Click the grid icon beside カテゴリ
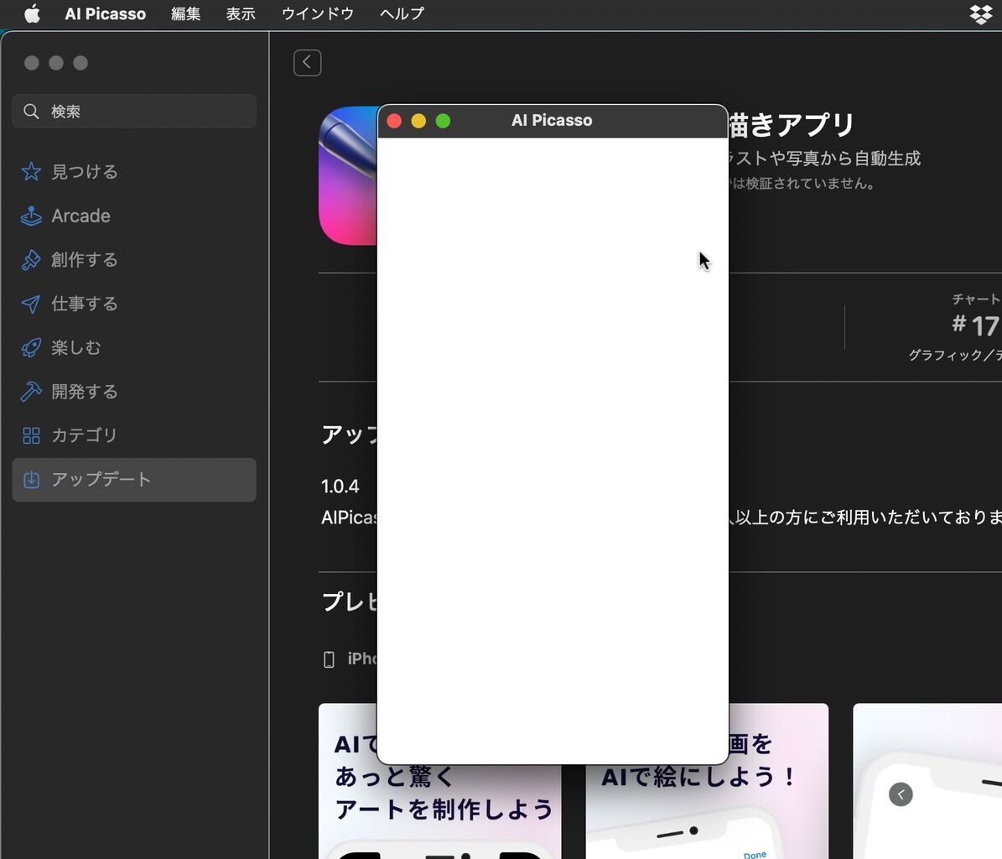Screen dimensions: 1002x859 tap(31, 435)
